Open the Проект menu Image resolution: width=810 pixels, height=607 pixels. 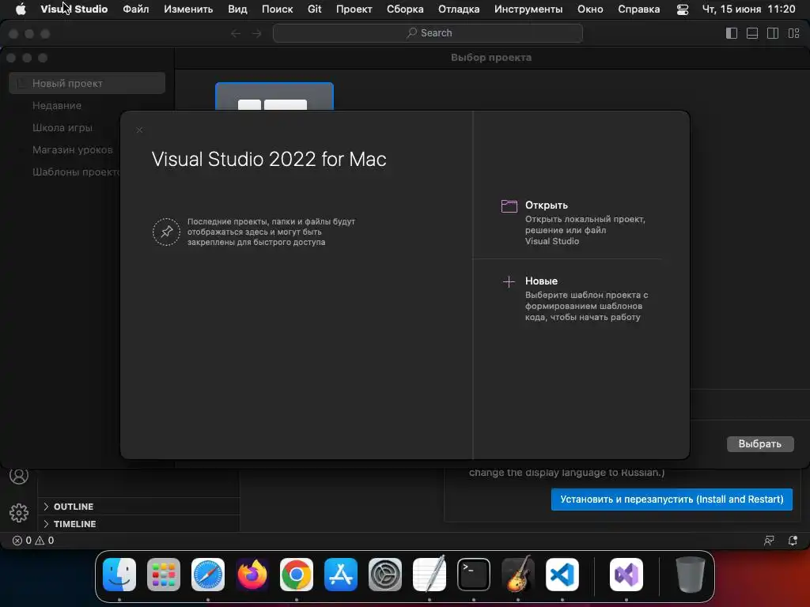[354, 9]
